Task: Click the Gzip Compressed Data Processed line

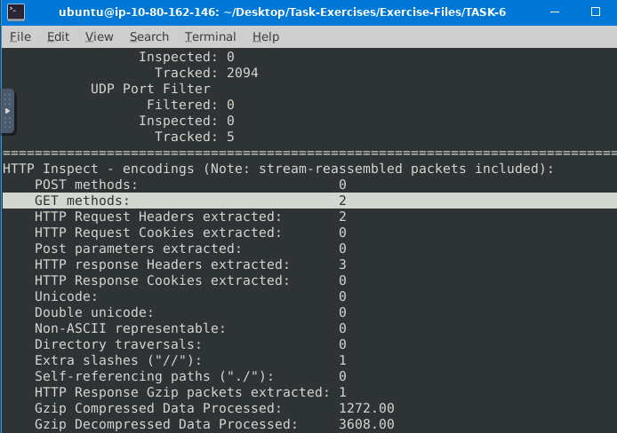Action: click(157, 408)
